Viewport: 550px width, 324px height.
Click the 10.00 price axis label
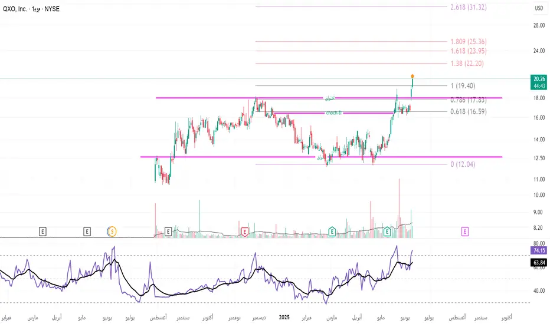click(x=539, y=195)
